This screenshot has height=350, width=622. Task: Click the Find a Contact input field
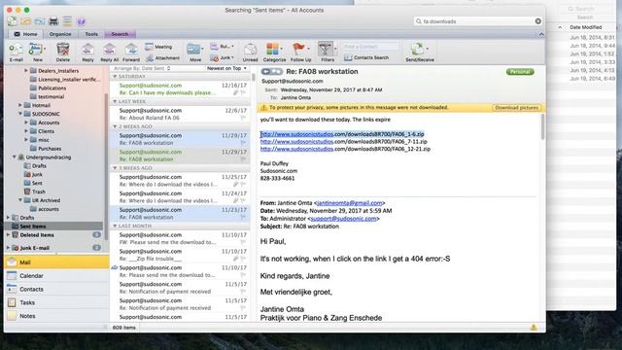(370, 47)
